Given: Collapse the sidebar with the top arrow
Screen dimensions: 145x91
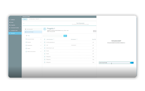Looking at the screenshot, I should 20,17.
